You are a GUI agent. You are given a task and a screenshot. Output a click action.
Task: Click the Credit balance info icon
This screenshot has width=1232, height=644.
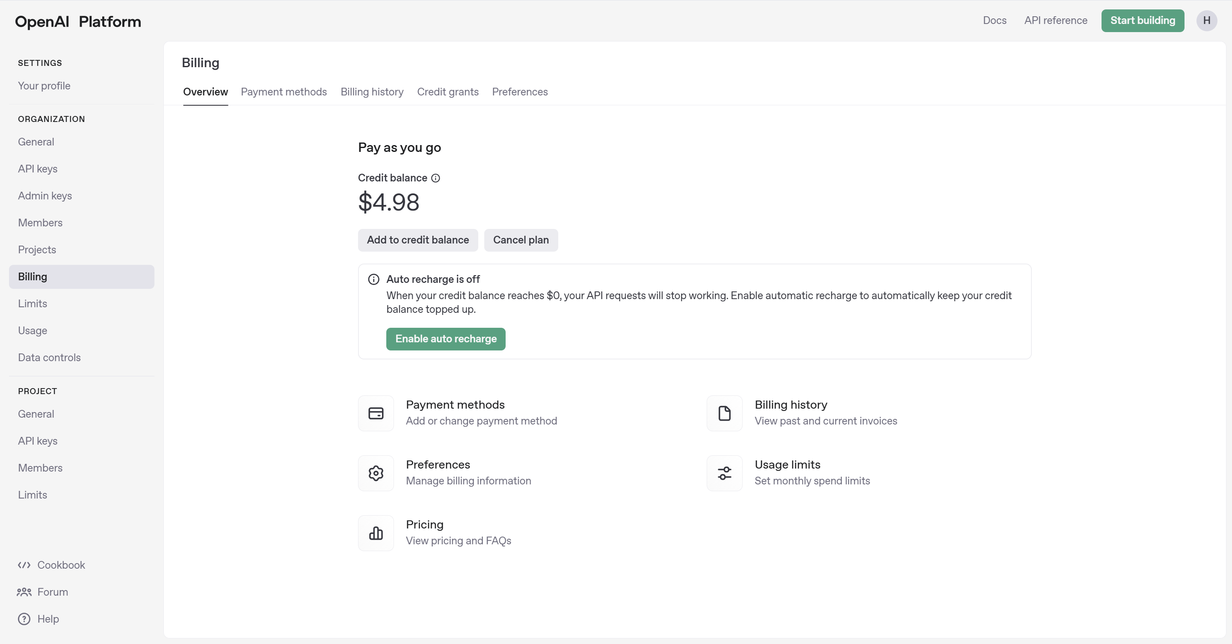[435, 178]
